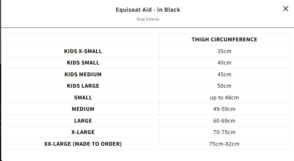This screenshot has height=161, width=294.
Task: Click the Kids Large row label
Action: (83, 86)
